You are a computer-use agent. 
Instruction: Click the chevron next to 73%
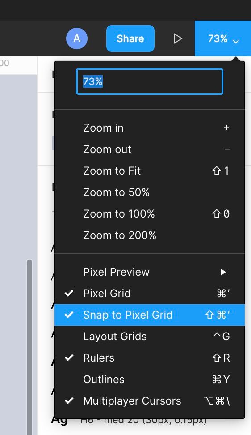[x=236, y=42]
